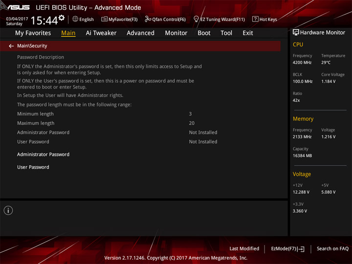352x264 pixels.
Task: Switch to the Tool tab
Action: pyautogui.click(x=226, y=33)
